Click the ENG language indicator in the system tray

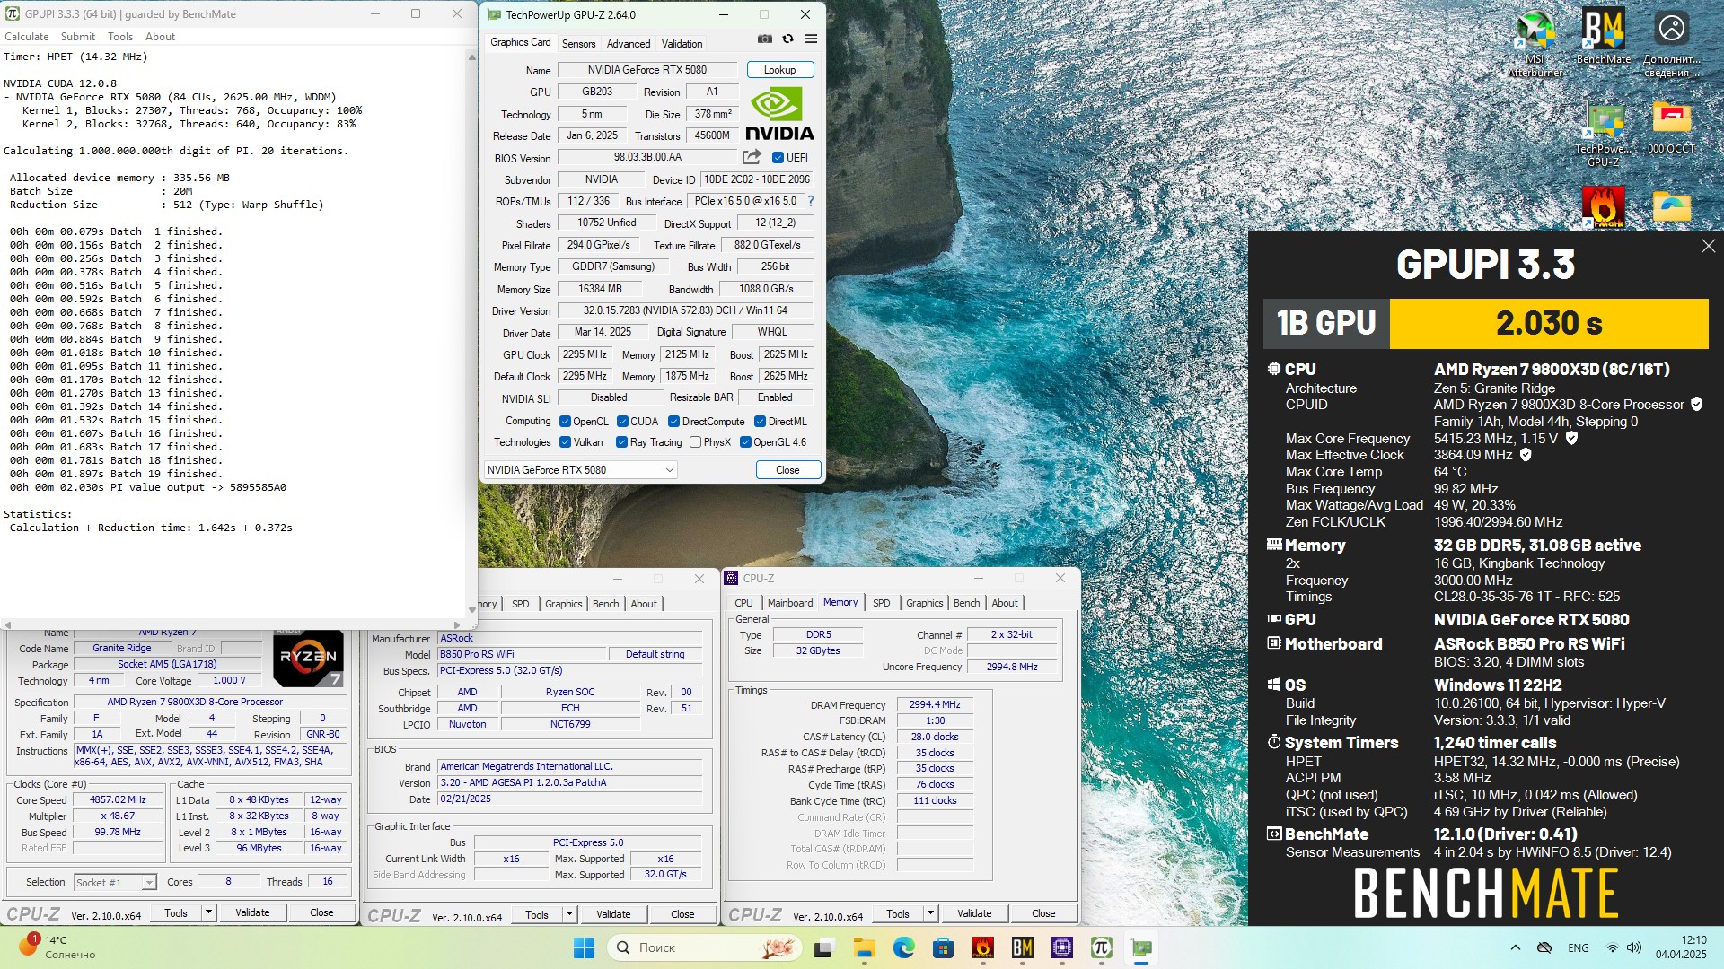click(x=1578, y=947)
